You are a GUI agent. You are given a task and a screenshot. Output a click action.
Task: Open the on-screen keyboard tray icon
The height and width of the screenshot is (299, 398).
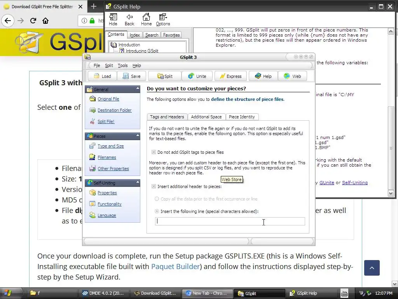344,294
